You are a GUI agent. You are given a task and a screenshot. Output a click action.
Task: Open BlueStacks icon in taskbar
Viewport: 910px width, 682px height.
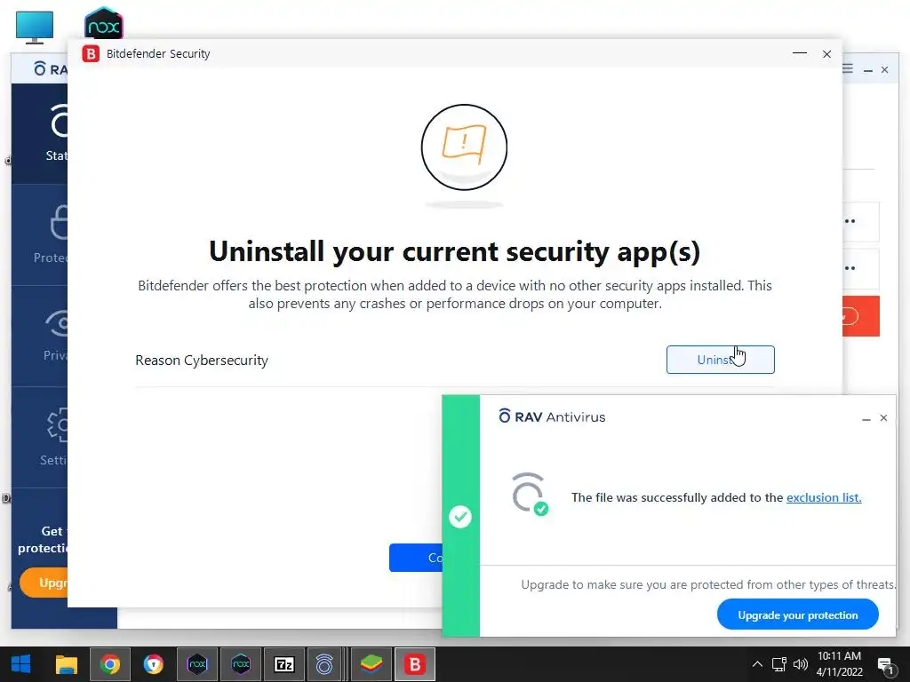[x=371, y=664]
